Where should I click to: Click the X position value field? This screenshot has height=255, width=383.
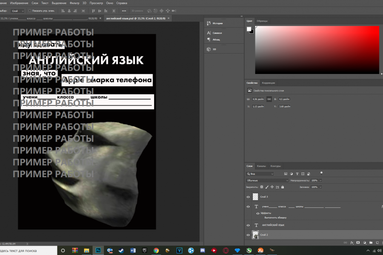click(258, 106)
